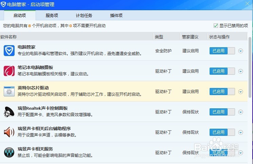Click the 英特尔芯片驱动 window gear icon
253x164 pixels.
tap(9, 91)
